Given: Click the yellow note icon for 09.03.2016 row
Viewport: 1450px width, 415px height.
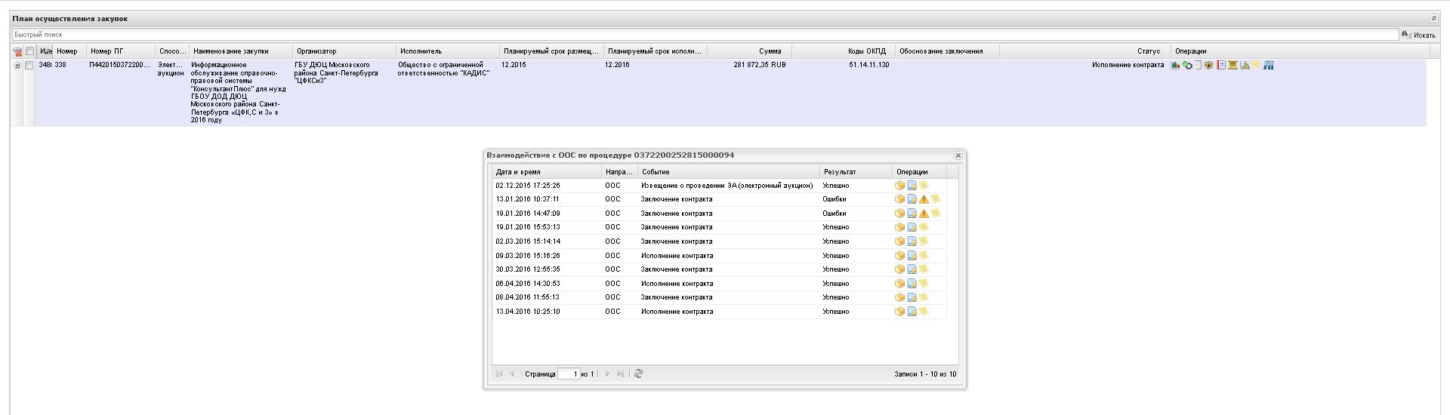Looking at the screenshot, I should point(924,256).
